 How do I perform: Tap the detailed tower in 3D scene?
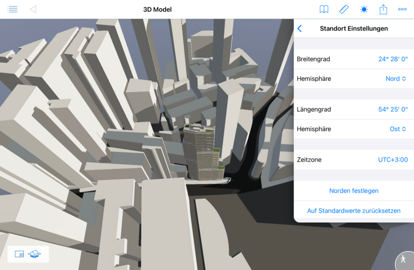pos(203,152)
